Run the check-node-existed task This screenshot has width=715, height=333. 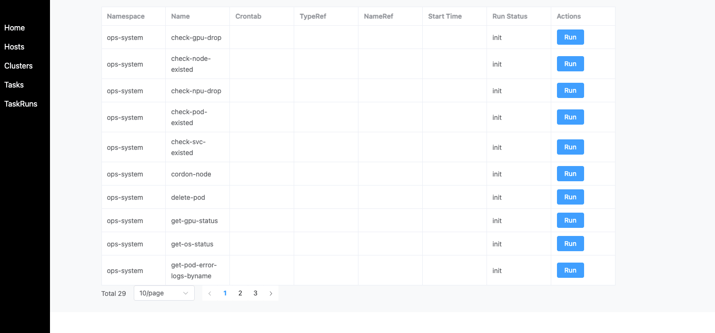point(570,64)
